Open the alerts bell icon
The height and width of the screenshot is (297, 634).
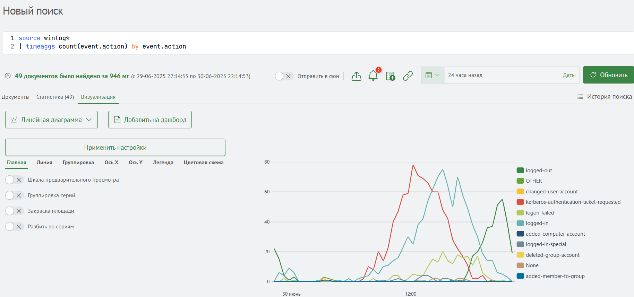(373, 76)
